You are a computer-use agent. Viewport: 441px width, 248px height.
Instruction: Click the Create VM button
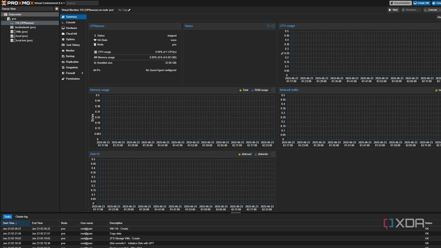point(421,3)
